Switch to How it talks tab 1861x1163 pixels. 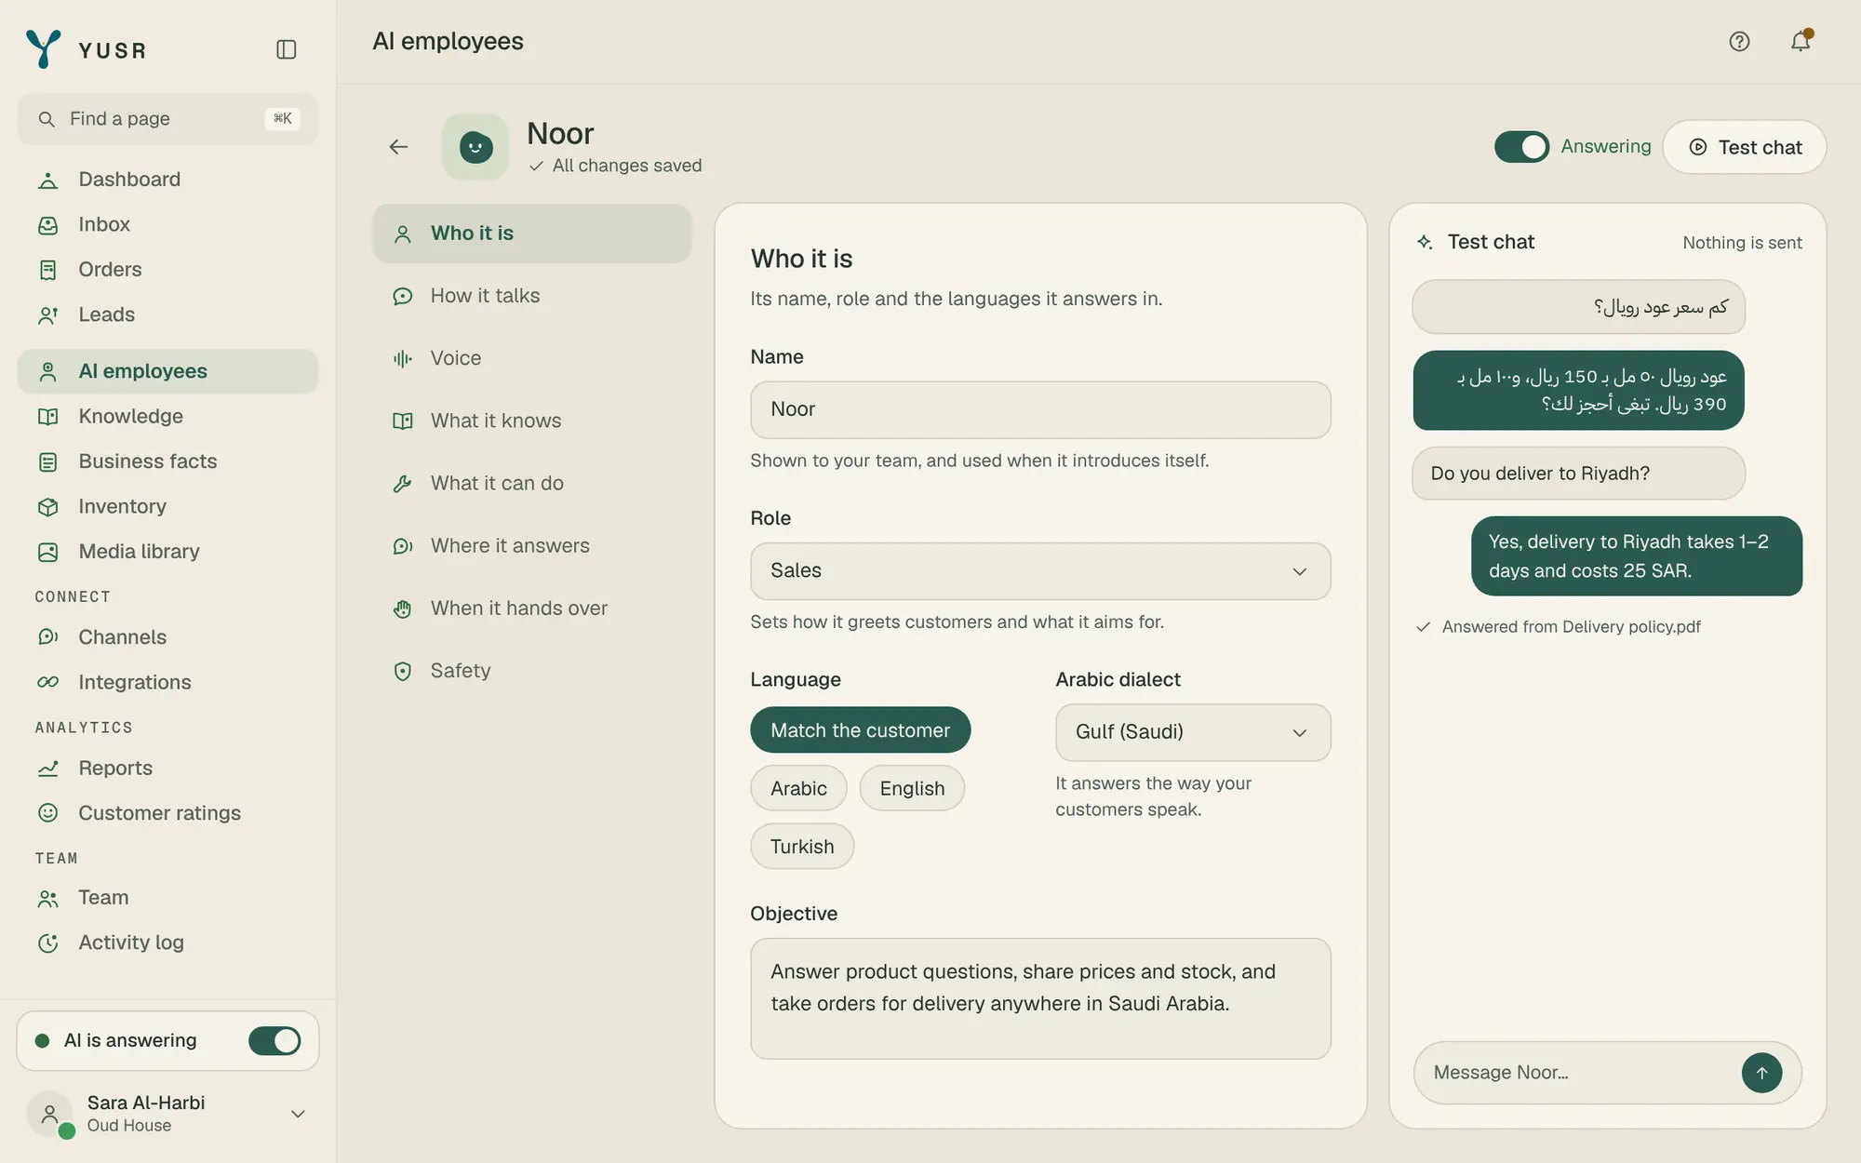[x=532, y=296]
